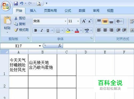Click the merge and center icon
The height and width of the screenshot is (99, 134).
[132, 30]
